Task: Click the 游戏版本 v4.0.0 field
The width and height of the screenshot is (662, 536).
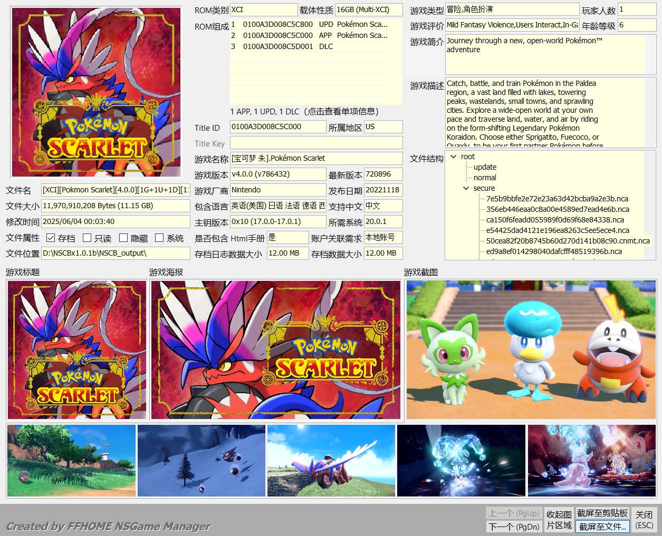Action: (278, 174)
